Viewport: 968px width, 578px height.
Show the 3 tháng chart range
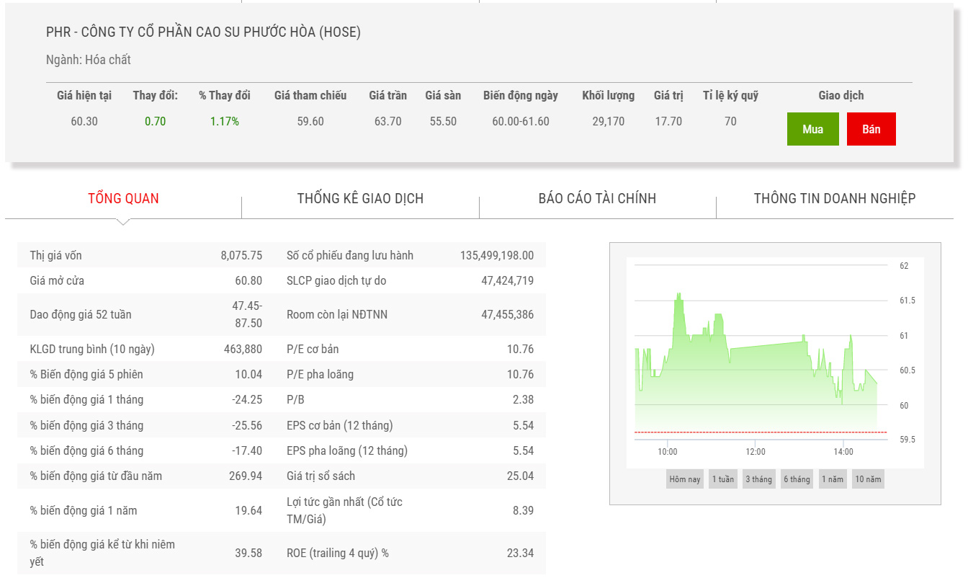click(x=758, y=479)
